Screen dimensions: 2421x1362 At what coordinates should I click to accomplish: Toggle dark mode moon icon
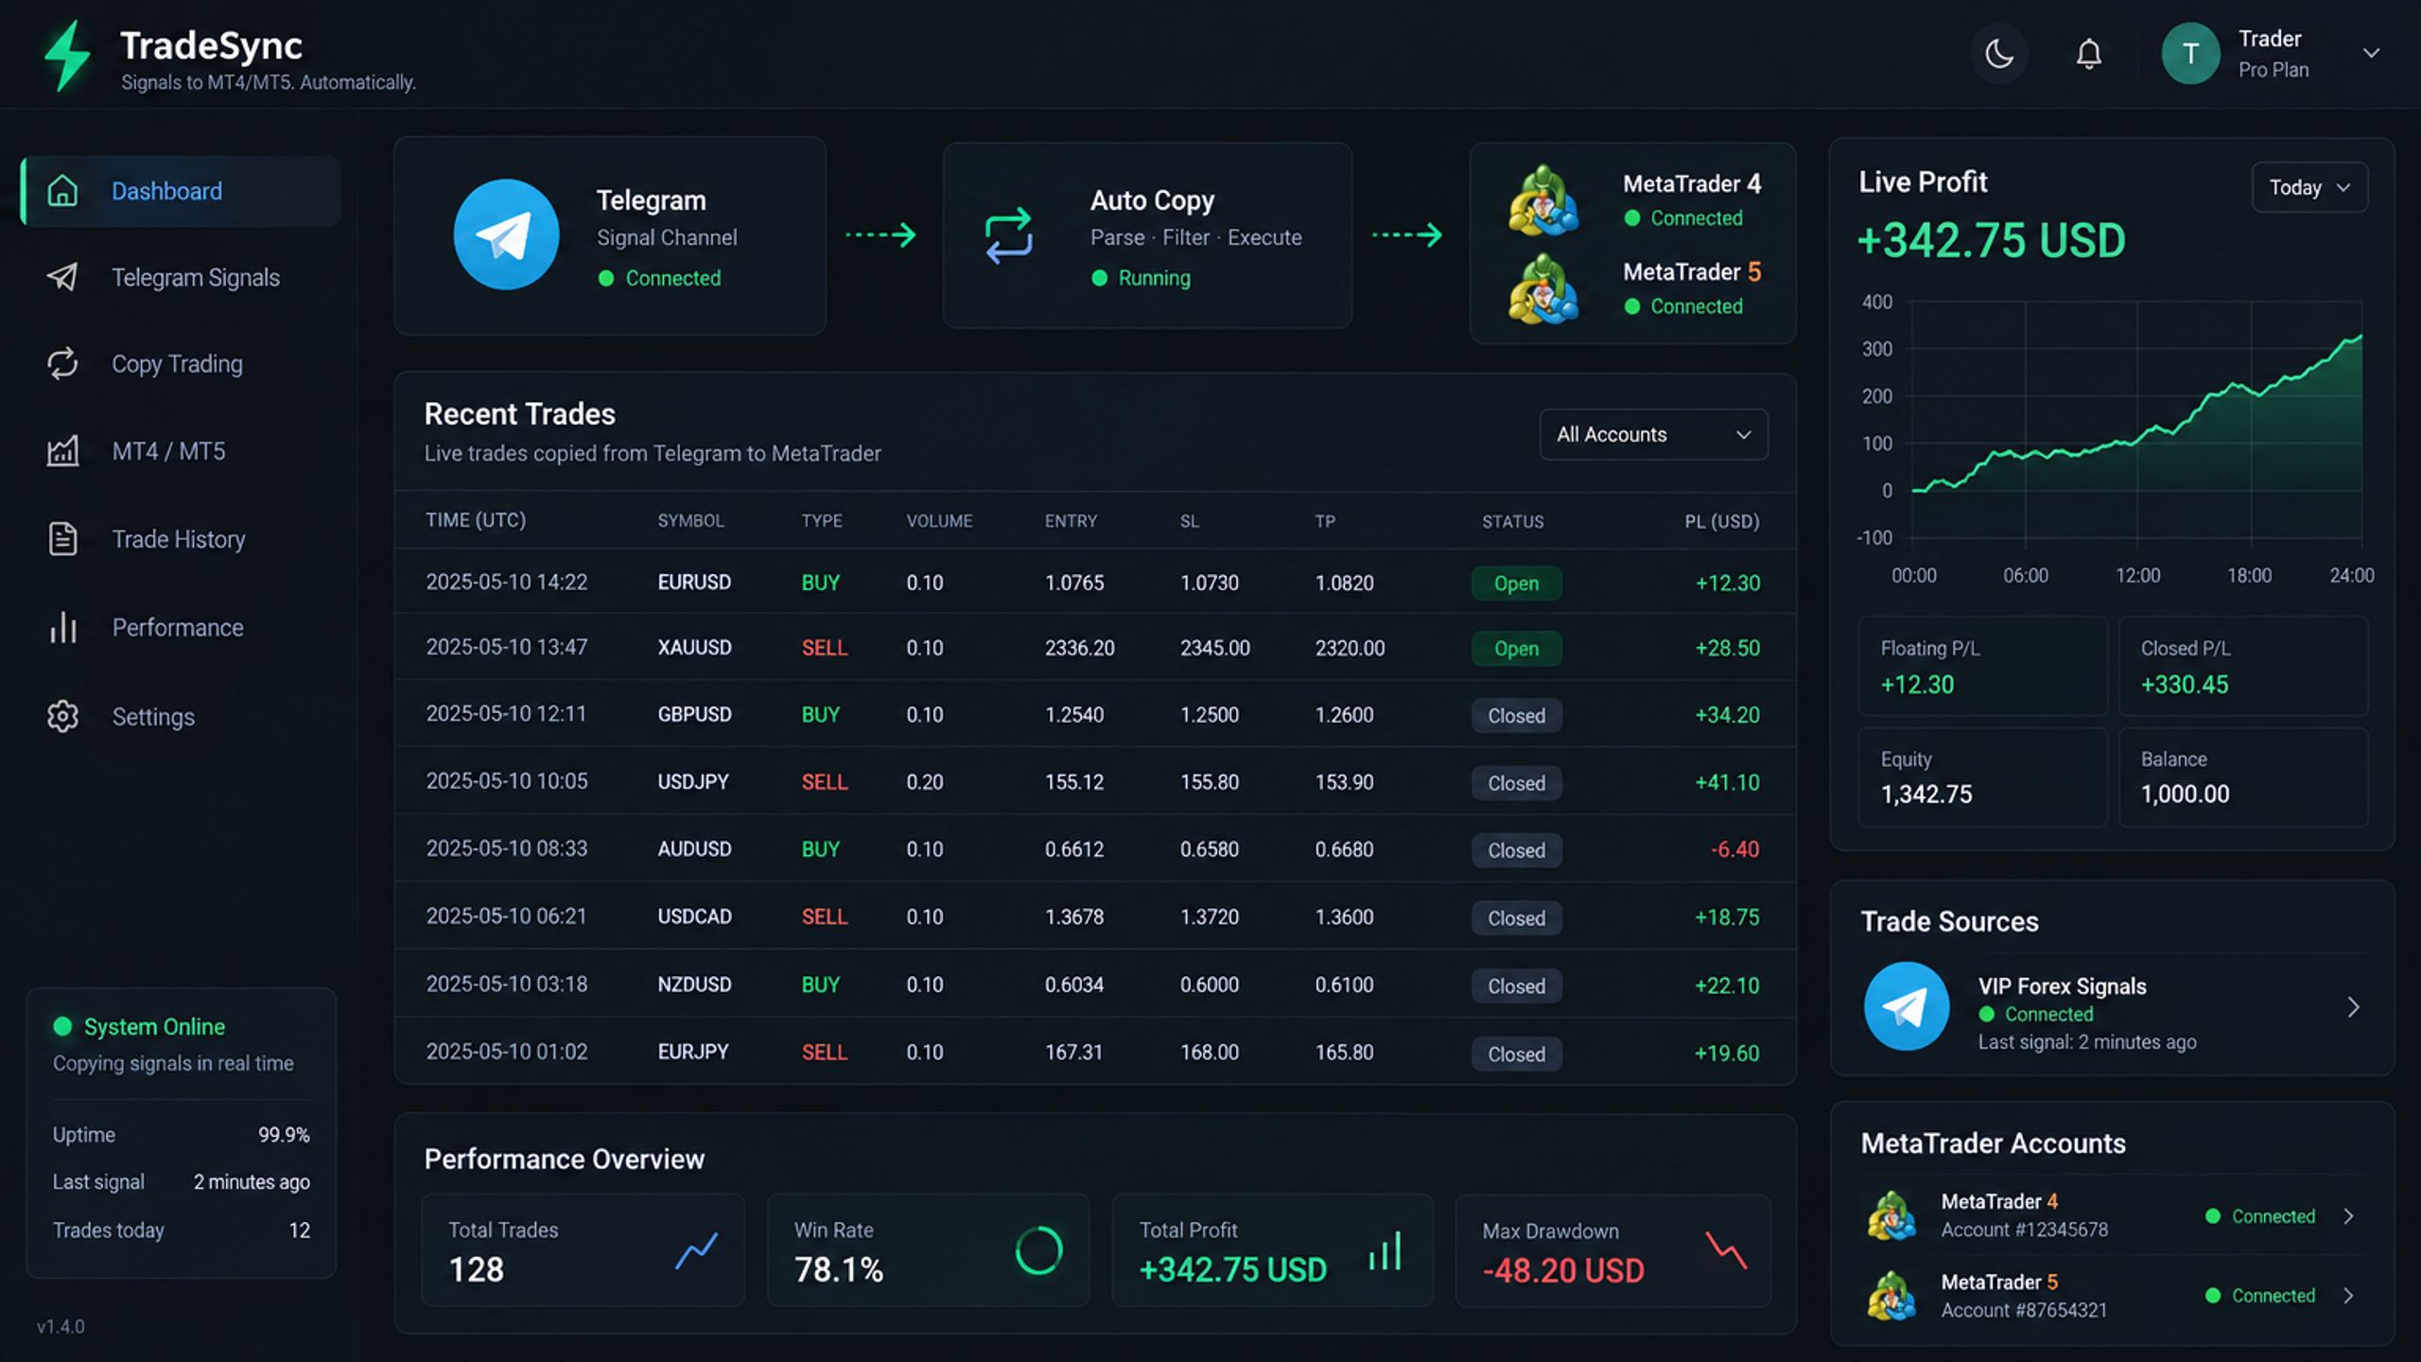[1999, 54]
